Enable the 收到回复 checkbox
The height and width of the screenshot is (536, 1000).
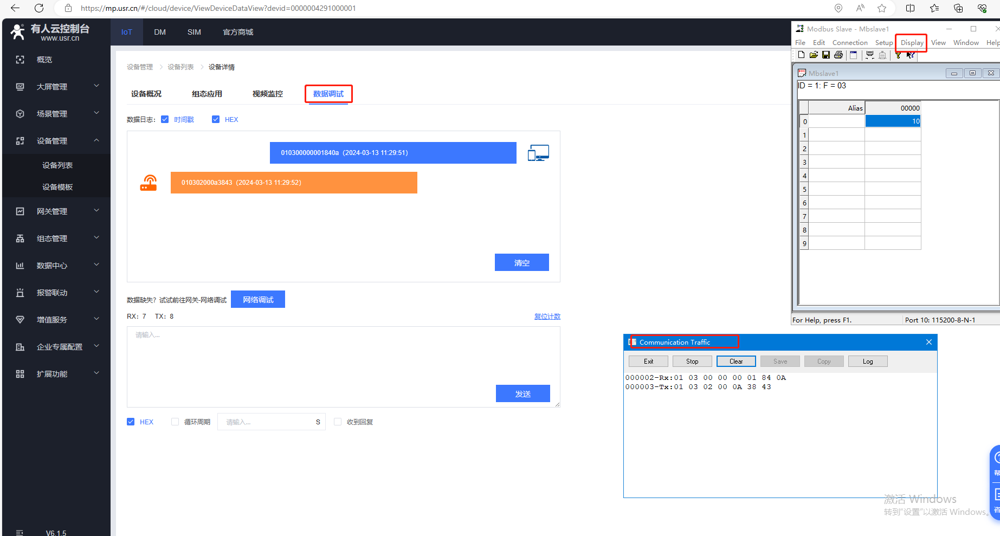click(338, 422)
